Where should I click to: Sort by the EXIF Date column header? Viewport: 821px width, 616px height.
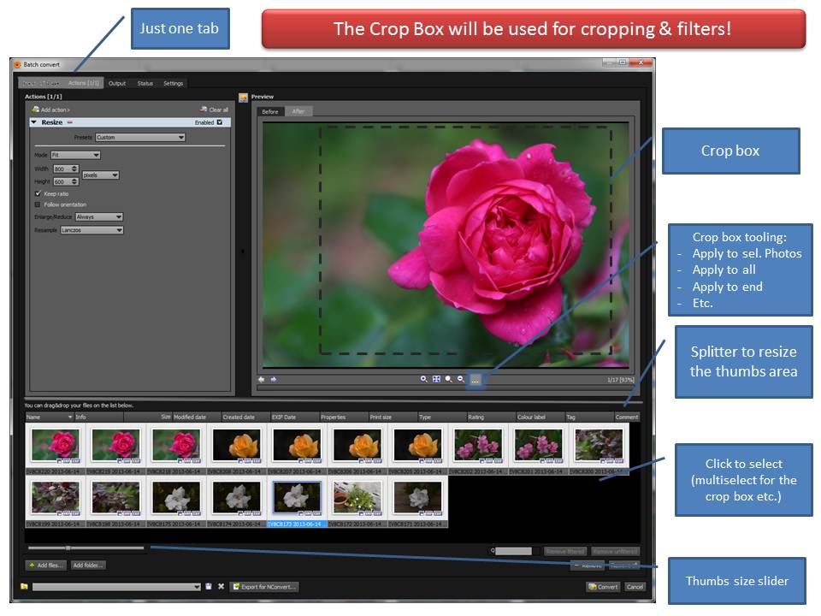tap(294, 417)
